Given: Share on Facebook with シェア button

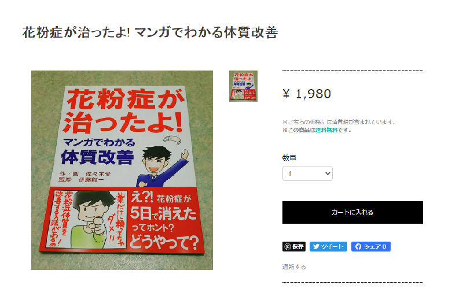Looking at the screenshot, I should coord(371,246).
